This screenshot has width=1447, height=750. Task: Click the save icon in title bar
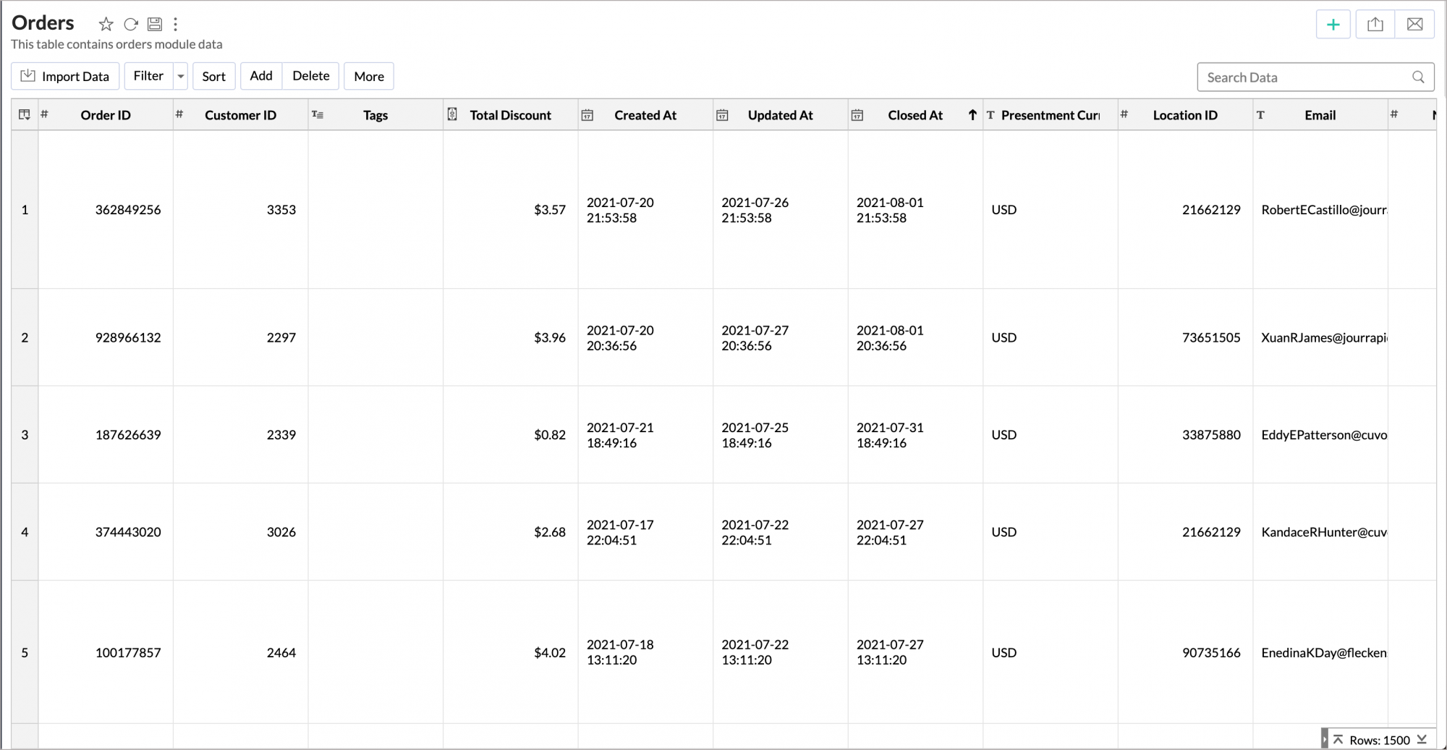coord(155,25)
